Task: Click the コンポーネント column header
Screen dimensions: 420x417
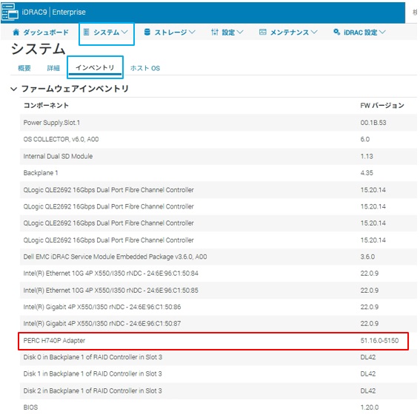Action: coord(46,105)
